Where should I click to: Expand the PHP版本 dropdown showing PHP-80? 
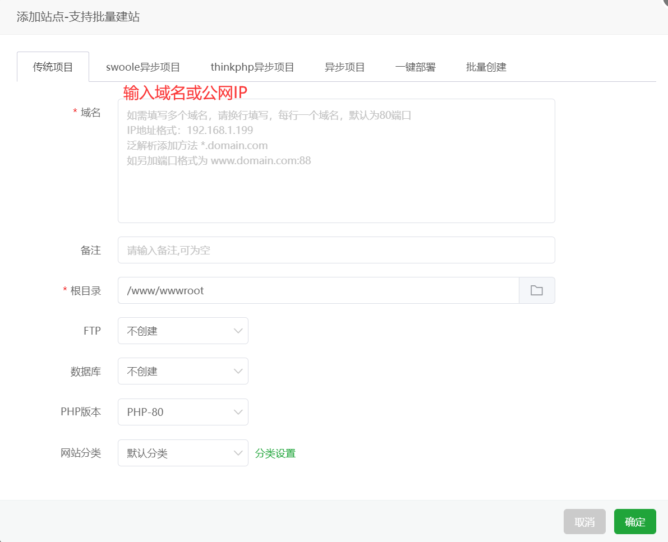point(183,412)
